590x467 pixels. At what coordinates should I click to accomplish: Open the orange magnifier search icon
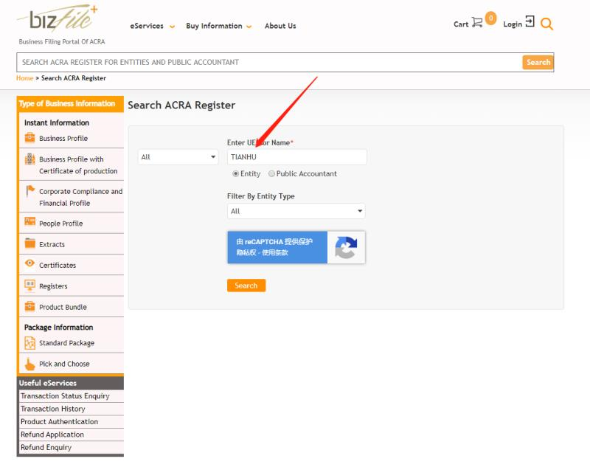pos(546,24)
